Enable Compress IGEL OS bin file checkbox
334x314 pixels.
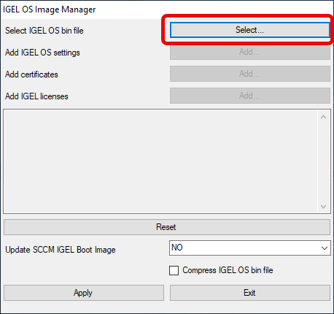174,270
